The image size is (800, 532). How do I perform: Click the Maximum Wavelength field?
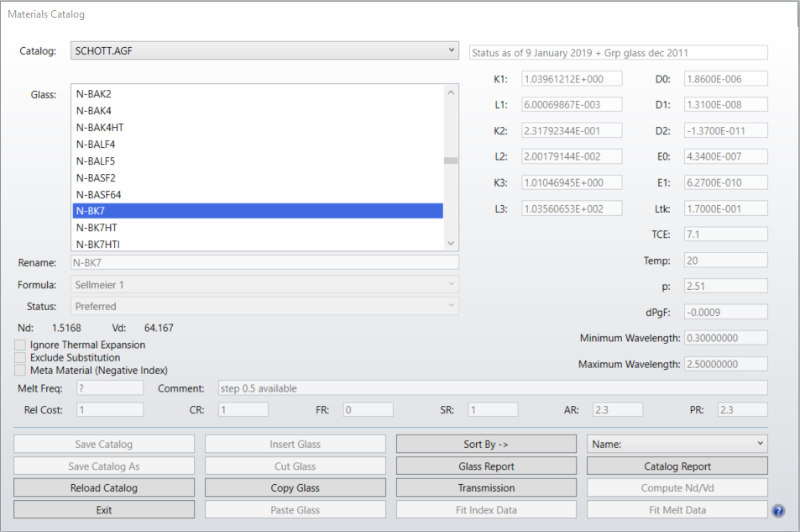click(725, 364)
